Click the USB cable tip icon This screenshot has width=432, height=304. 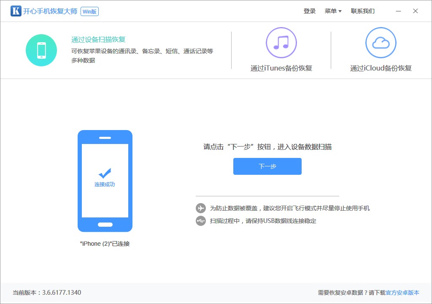click(x=200, y=220)
